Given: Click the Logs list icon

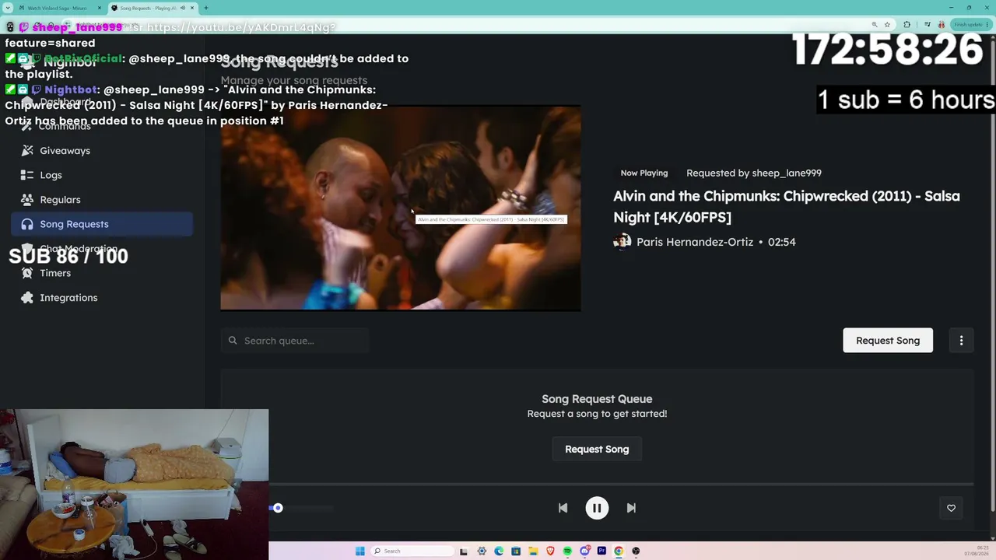Looking at the screenshot, I should (27, 175).
